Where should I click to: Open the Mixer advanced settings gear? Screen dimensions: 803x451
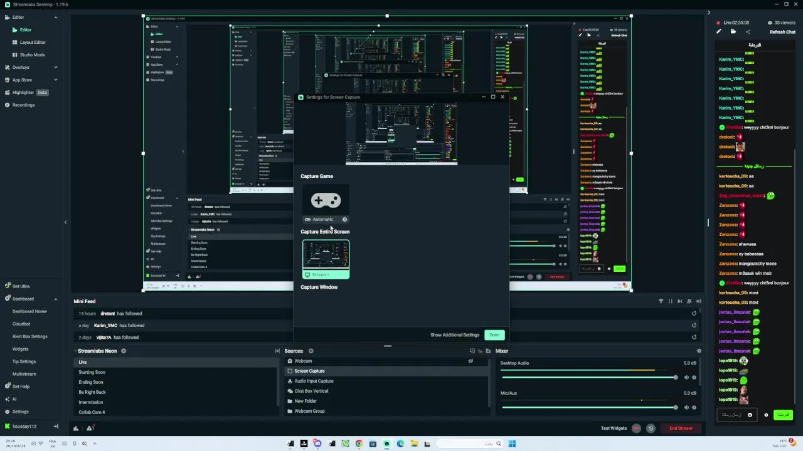699,351
